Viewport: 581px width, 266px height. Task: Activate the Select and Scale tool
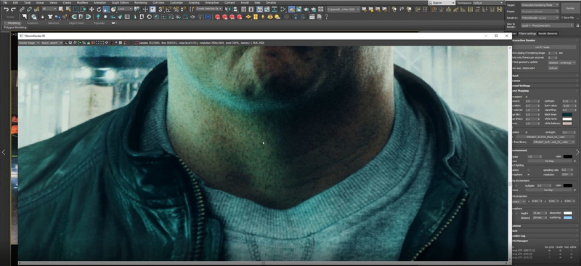[106, 9]
